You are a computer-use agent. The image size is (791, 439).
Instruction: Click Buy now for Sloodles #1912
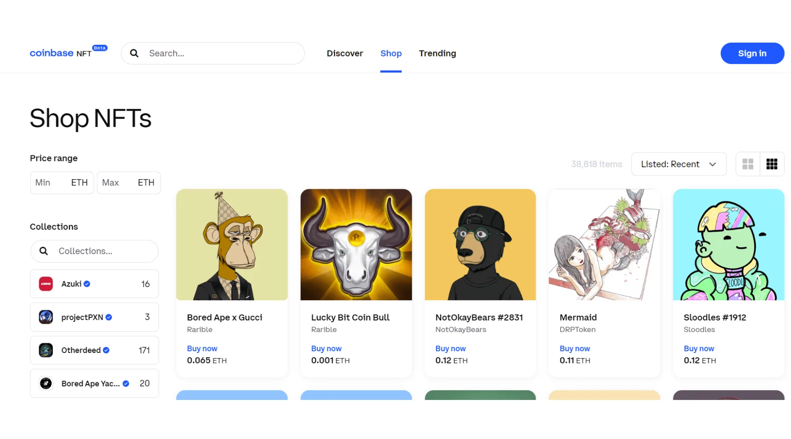pyautogui.click(x=699, y=349)
